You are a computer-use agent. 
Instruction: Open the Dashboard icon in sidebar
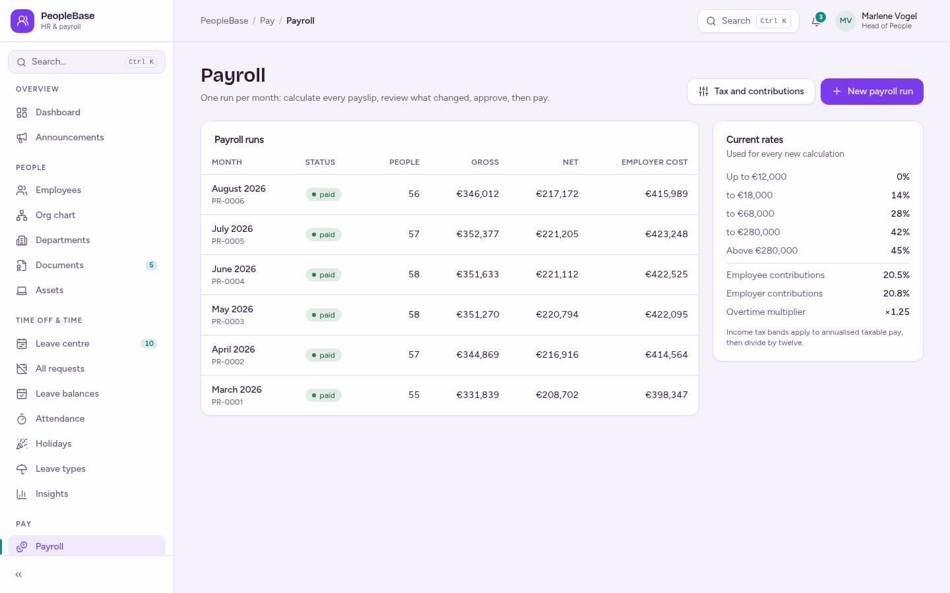point(22,113)
